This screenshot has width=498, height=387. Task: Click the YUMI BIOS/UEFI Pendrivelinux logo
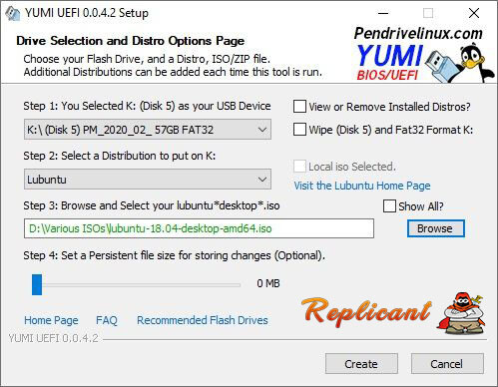[x=423, y=54]
